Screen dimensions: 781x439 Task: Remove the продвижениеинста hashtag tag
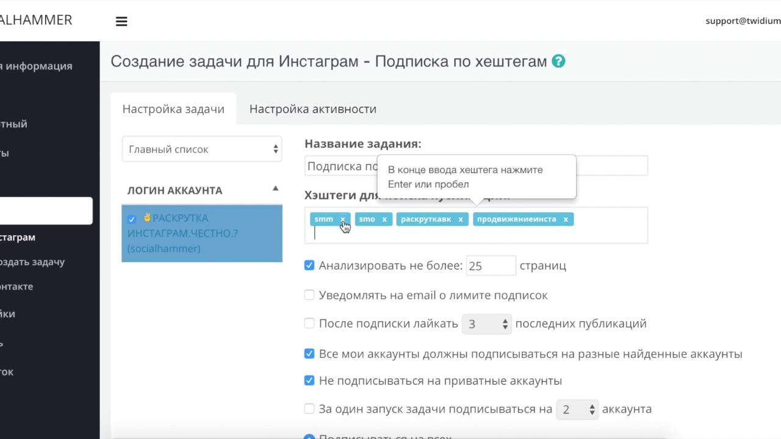pyautogui.click(x=566, y=220)
